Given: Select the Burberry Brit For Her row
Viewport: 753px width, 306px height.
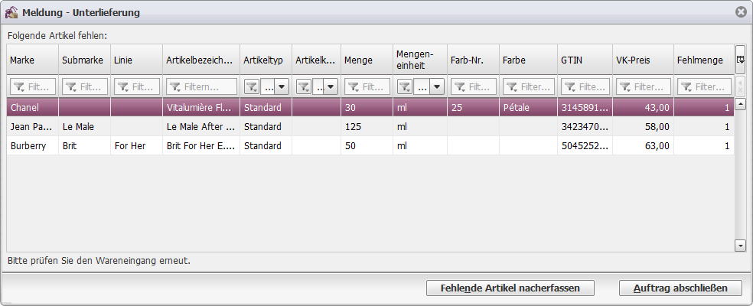Looking at the screenshot, I should pos(370,145).
